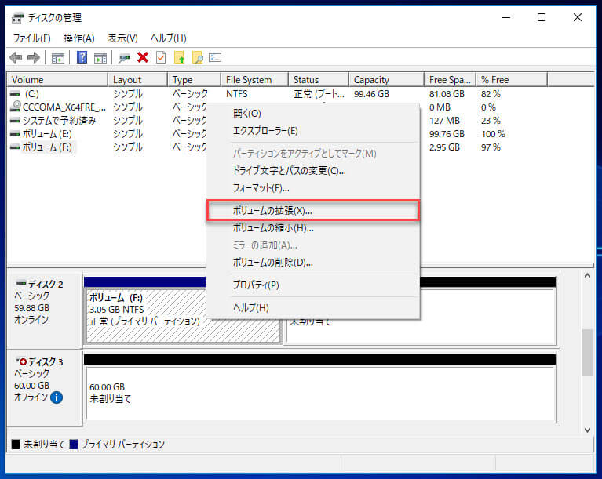The width and height of the screenshot is (602, 479).
Task: Click the blue info icon on ディスク 3
Action: coord(57,397)
